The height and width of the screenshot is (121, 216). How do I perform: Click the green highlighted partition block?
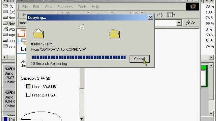point(204,76)
